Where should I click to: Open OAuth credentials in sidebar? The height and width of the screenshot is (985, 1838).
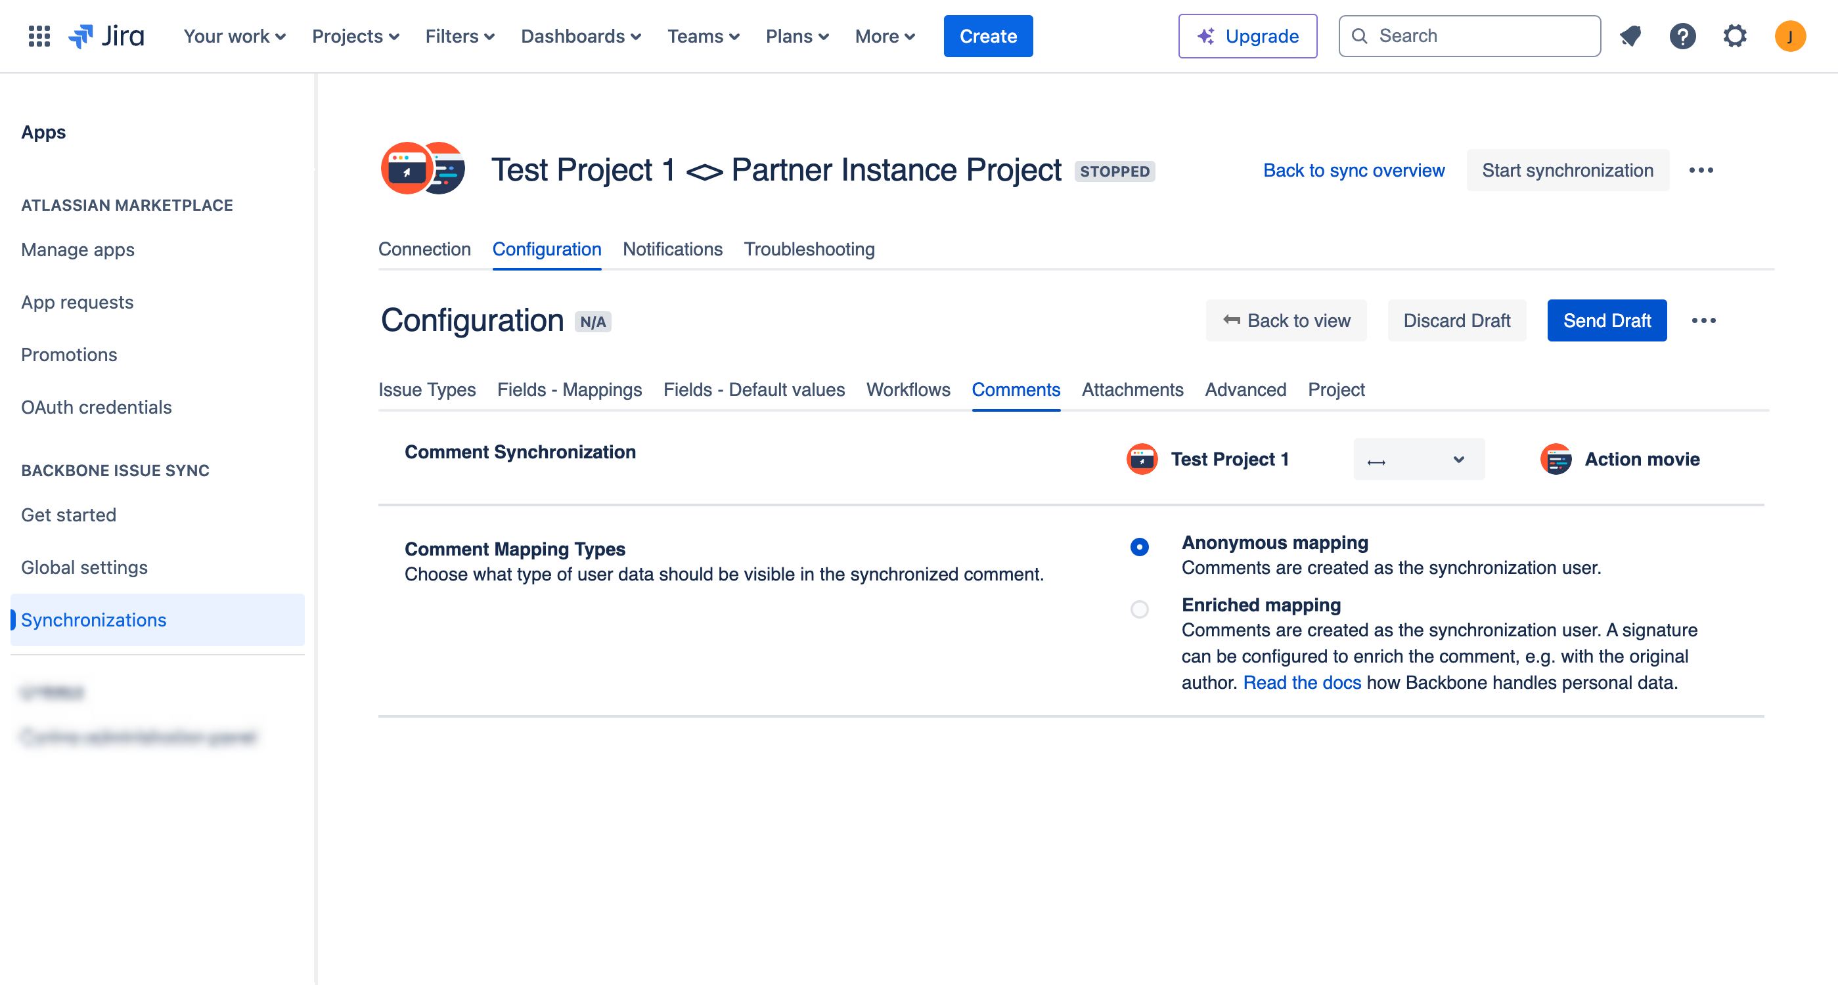point(97,407)
